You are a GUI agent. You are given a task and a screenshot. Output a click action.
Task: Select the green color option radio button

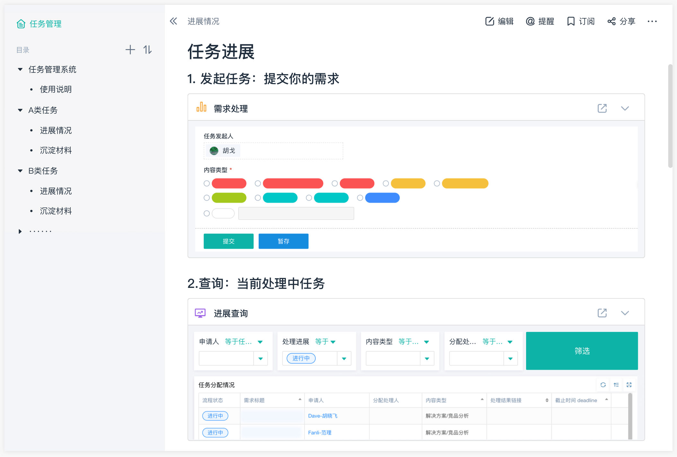(x=207, y=198)
